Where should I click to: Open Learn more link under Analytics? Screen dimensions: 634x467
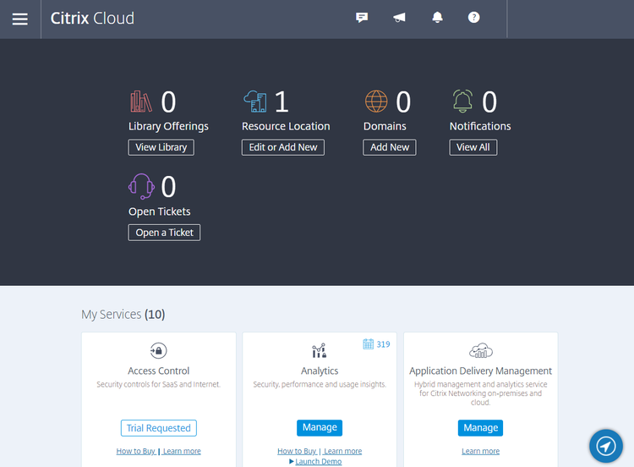[343, 451]
